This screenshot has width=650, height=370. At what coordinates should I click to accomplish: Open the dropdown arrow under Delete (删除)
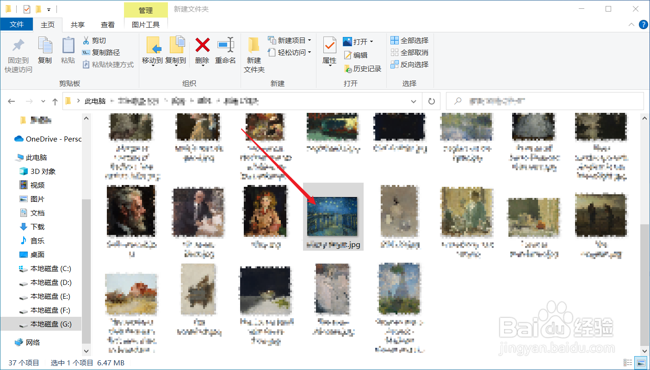pyautogui.click(x=203, y=66)
